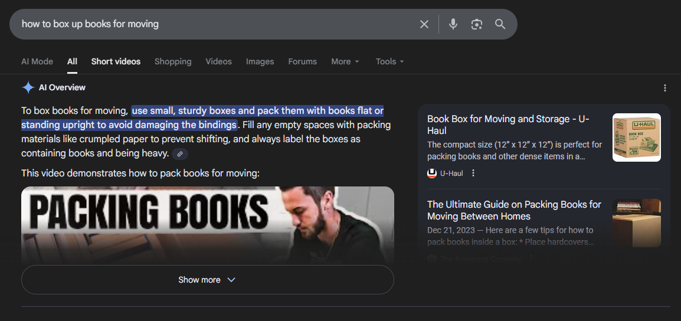This screenshot has width=681, height=321.
Task: Click the U-Haul source name label
Action: [451, 173]
